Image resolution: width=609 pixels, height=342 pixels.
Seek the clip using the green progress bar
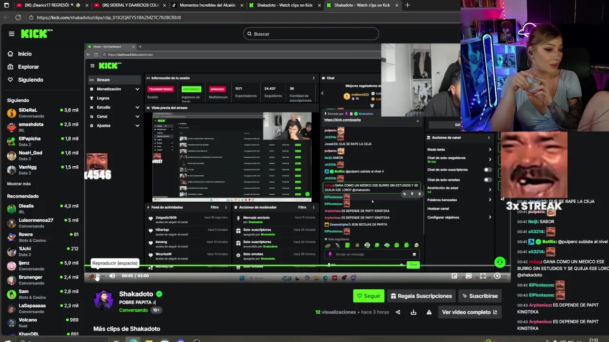pyautogui.click(x=297, y=266)
